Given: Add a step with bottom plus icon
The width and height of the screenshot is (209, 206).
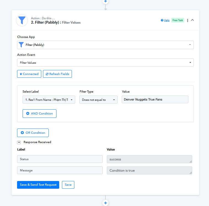Looking at the screenshot, I should tap(105, 203).
